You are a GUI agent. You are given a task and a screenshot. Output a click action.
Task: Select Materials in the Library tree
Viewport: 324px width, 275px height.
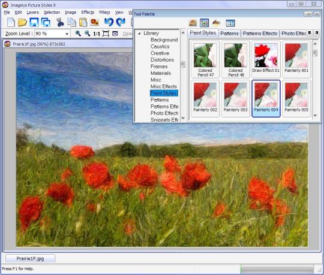[x=161, y=73]
